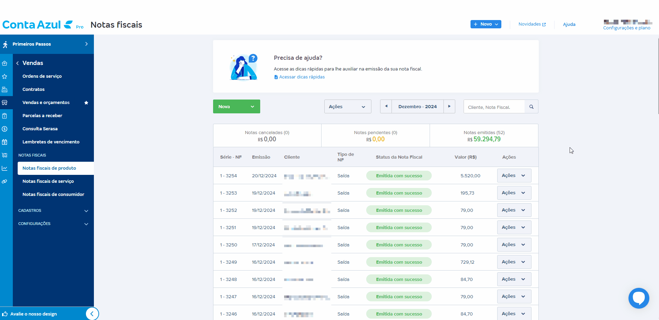Go to the next month after Dezembro 2024

pos(449,106)
